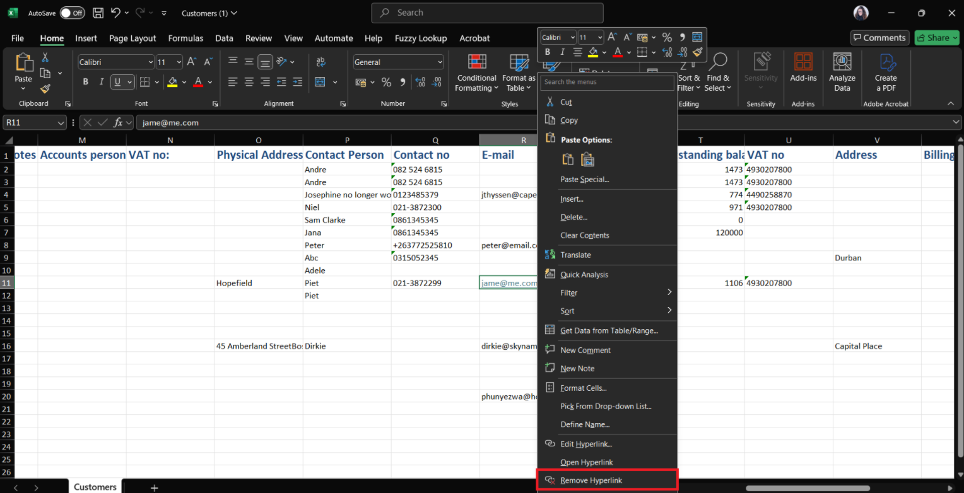
Task: Expand the Name Box dropdown arrow
Action: (x=61, y=123)
